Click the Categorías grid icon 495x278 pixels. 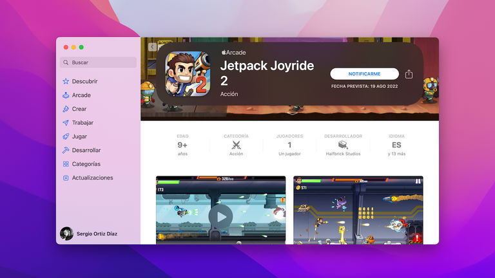point(66,164)
